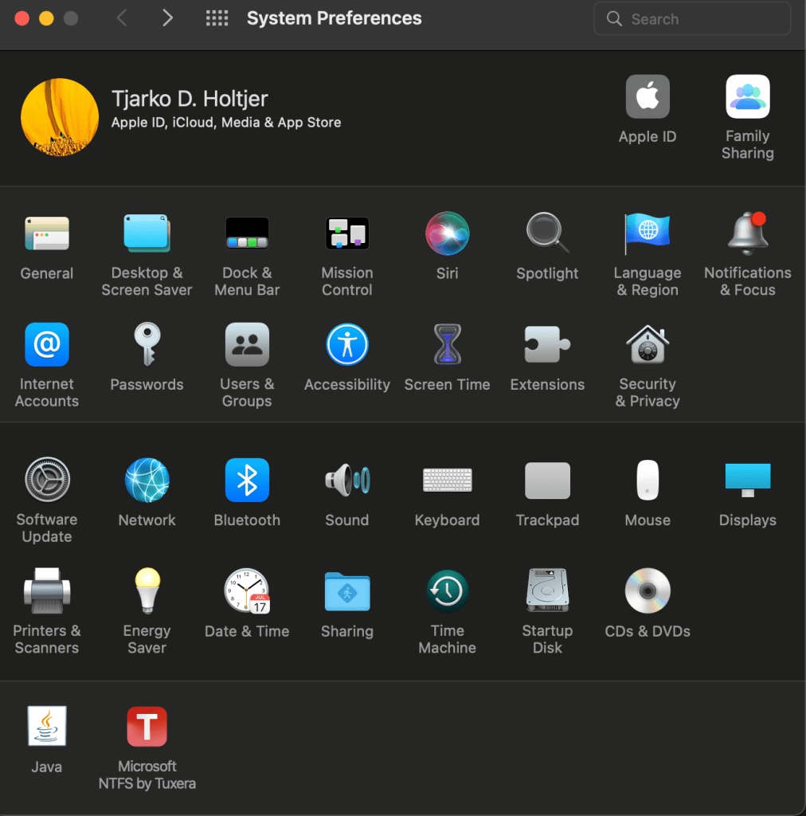Open the Network settings pane
Image resolution: width=806 pixels, height=816 pixels.
[147, 481]
